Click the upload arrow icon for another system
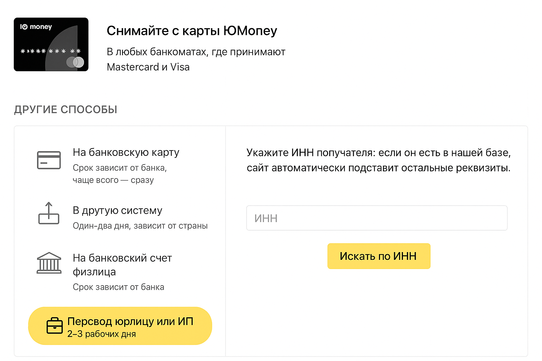542x361 pixels. click(49, 213)
